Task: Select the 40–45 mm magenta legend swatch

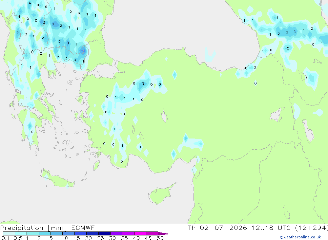Action: (x=140, y=233)
